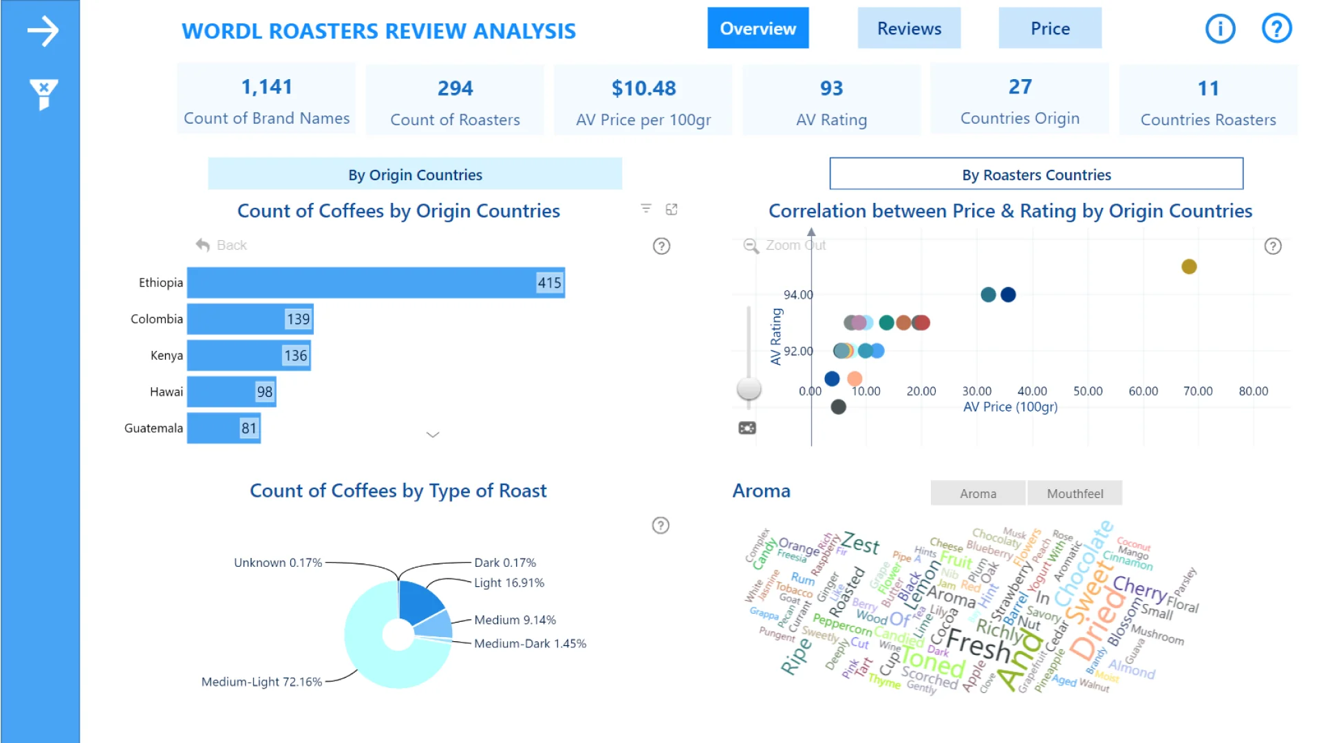Select the Mouthfeel word cloud tab
Viewport: 1321px width, 743px height.
tap(1075, 493)
